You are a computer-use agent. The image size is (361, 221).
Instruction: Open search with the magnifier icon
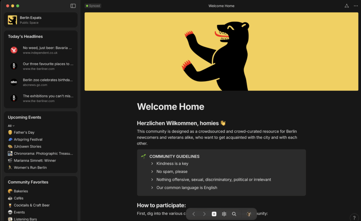tap(234, 214)
